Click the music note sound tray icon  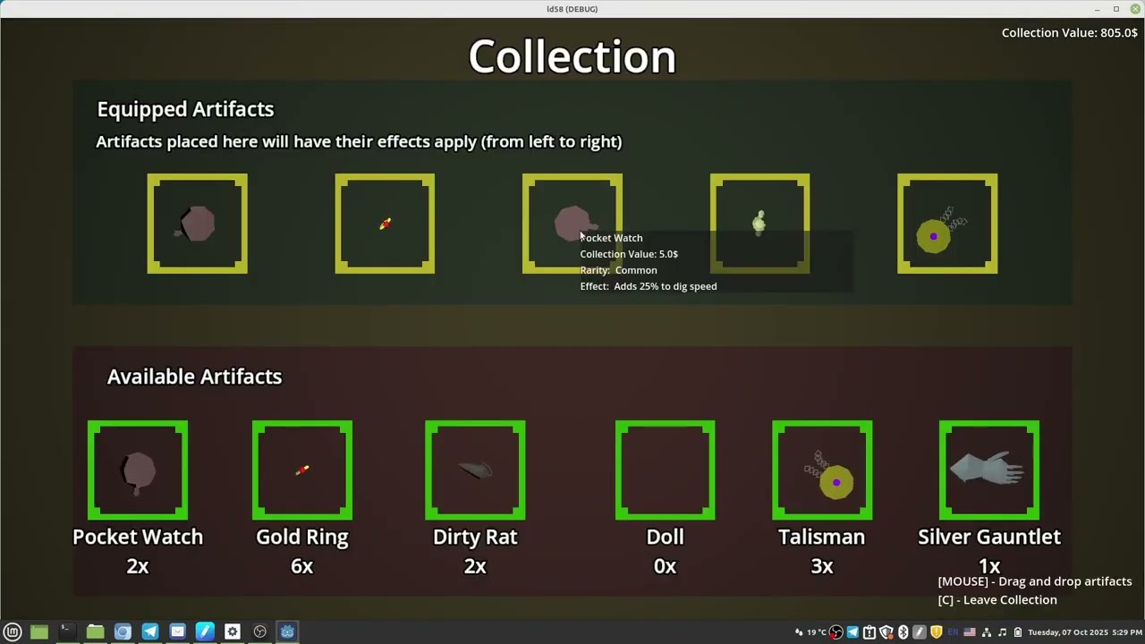click(x=1002, y=632)
